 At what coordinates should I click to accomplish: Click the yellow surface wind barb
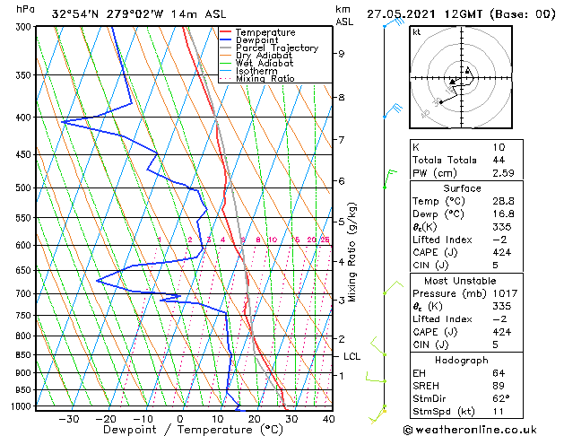[x=377, y=415]
